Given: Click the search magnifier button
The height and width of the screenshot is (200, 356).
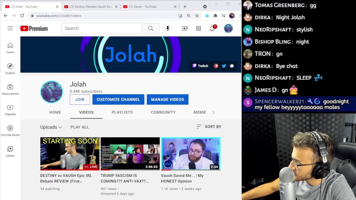Looking at the screenshot, I should tap(151, 28).
